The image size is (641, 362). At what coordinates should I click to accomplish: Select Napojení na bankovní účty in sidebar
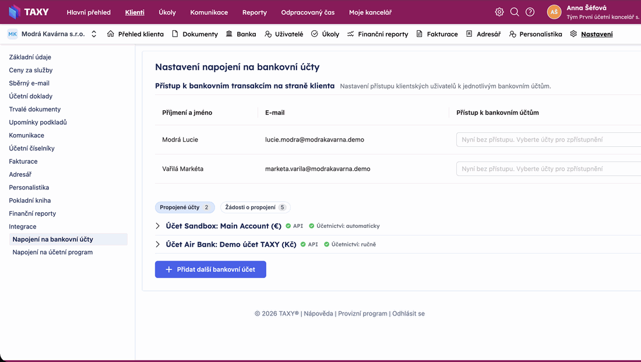click(68, 239)
